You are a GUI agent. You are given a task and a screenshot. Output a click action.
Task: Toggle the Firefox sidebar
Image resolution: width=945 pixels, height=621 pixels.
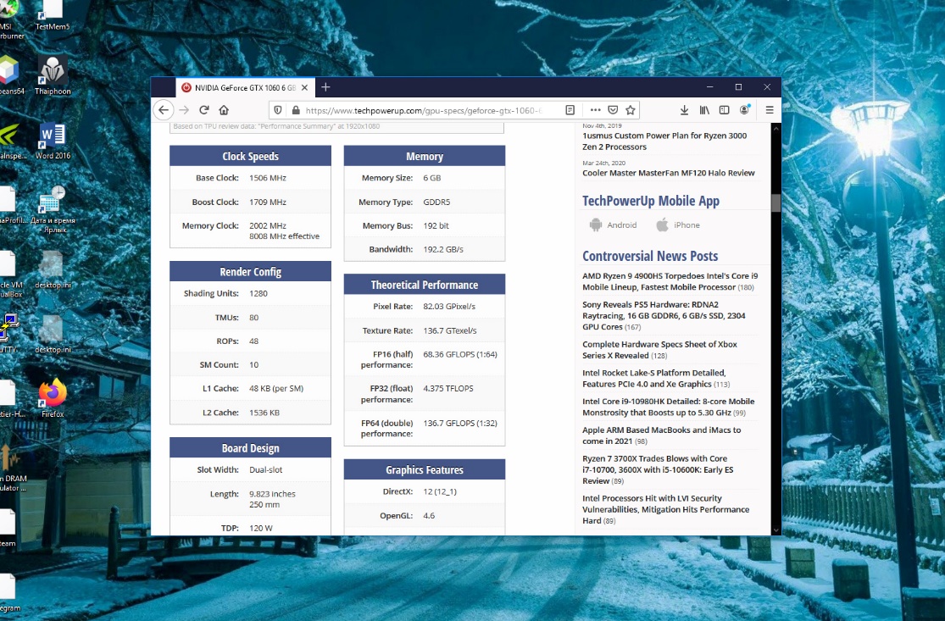click(x=724, y=110)
